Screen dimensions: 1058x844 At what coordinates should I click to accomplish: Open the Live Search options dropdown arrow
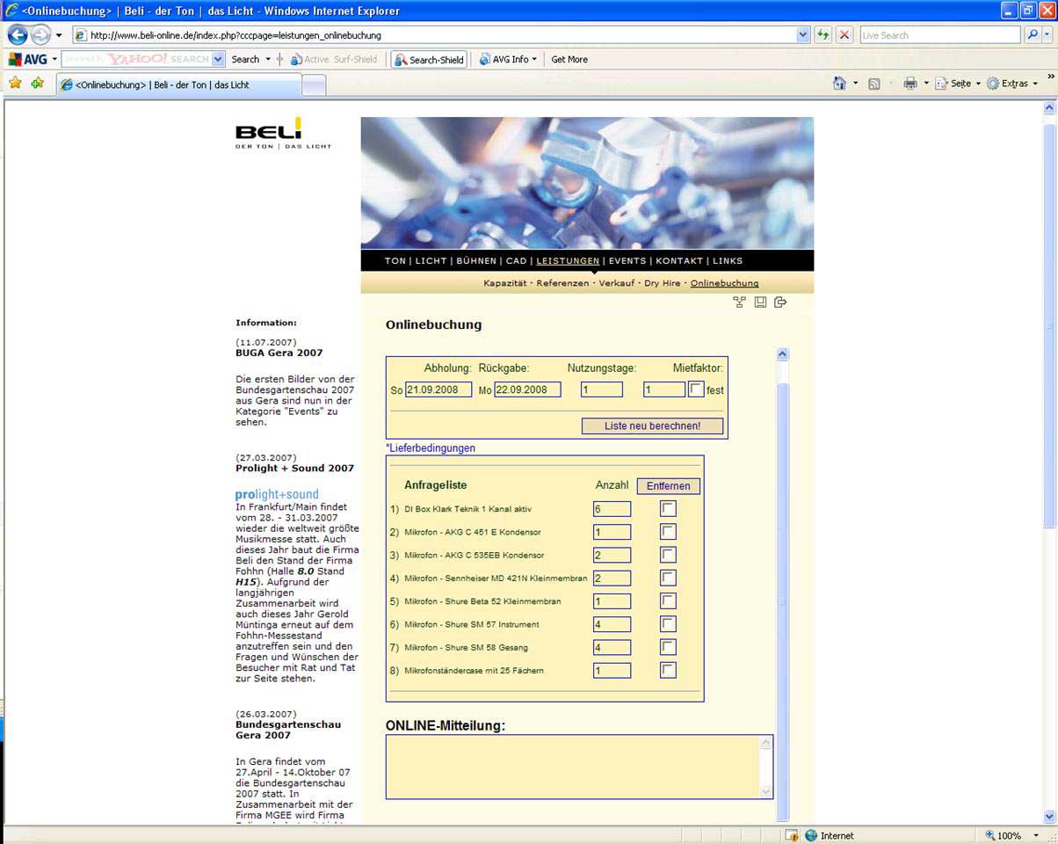click(x=1047, y=35)
